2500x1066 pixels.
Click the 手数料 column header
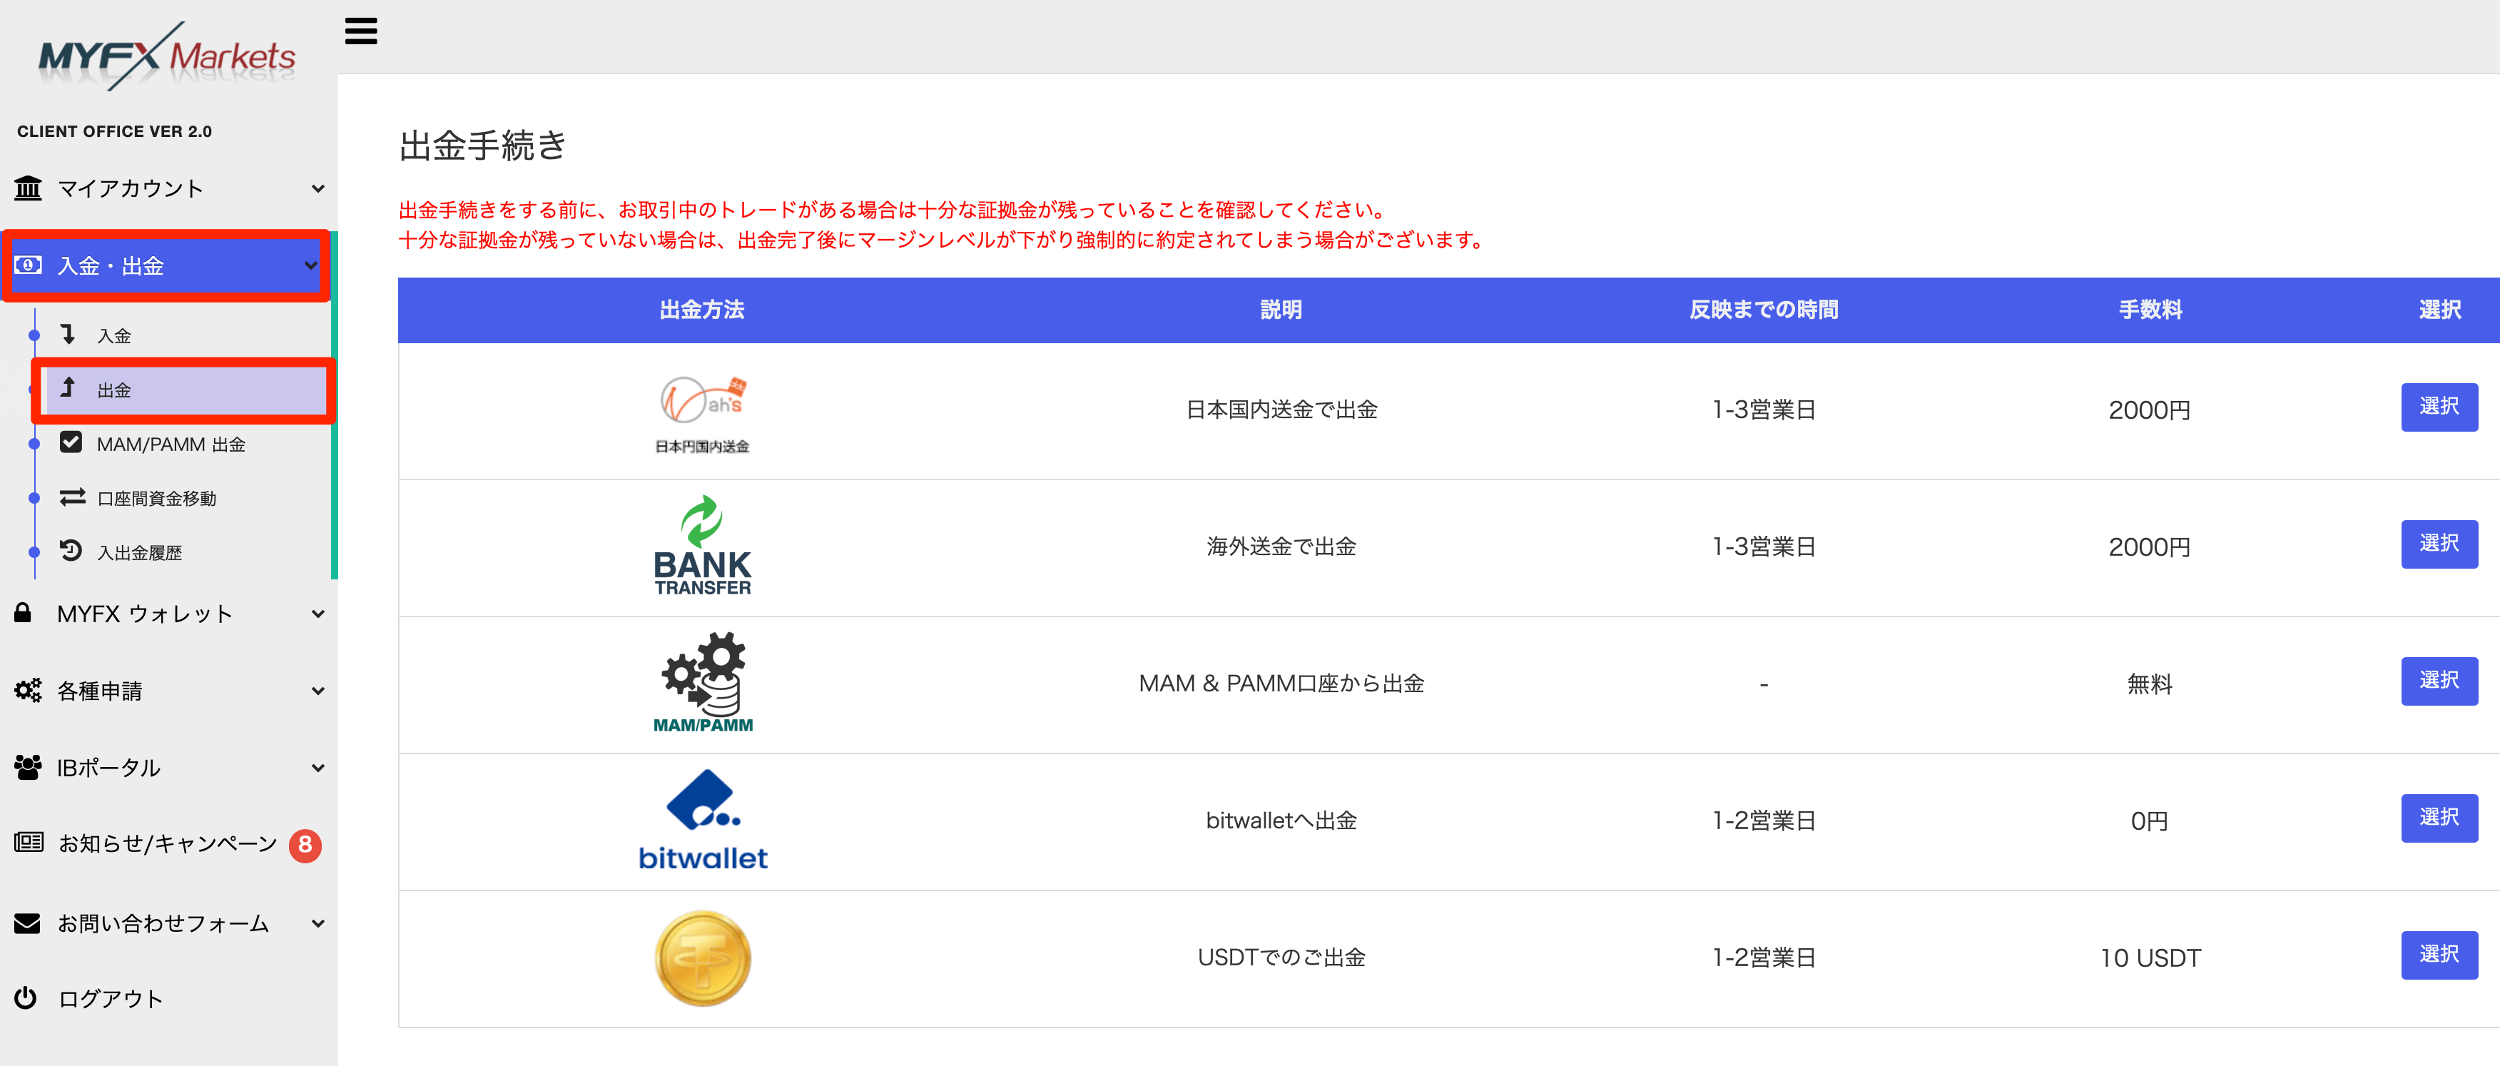(x=2150, y=310)
